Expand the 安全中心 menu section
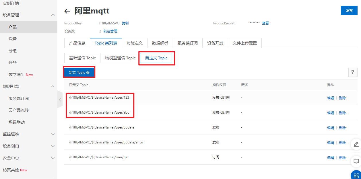The height and width of the screenshot is (179, 361). [x=53, y=158]
